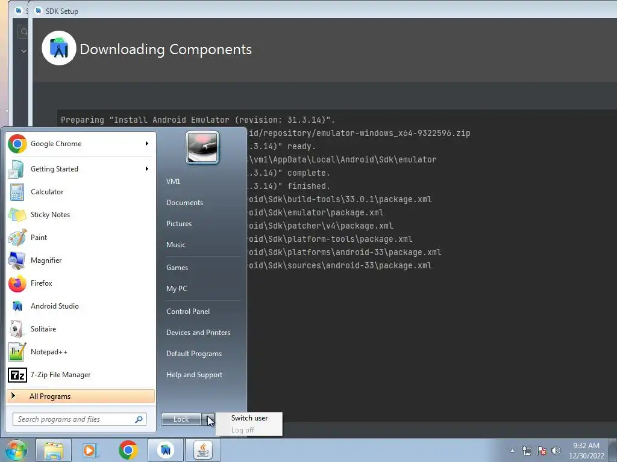Open Android Studio from Start menu

point(81,306)
